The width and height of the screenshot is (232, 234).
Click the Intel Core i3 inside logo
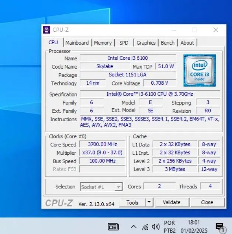[x=200, y=70]
